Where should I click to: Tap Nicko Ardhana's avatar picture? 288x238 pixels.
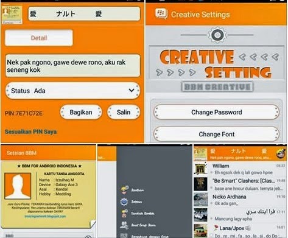pyautogui.click(x=201, y=200)
